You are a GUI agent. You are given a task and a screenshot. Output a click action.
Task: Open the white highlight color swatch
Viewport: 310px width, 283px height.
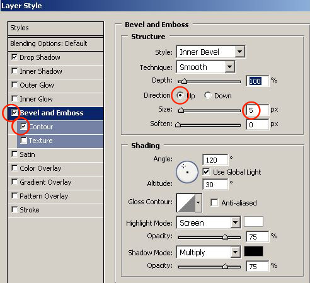[253, 222]
